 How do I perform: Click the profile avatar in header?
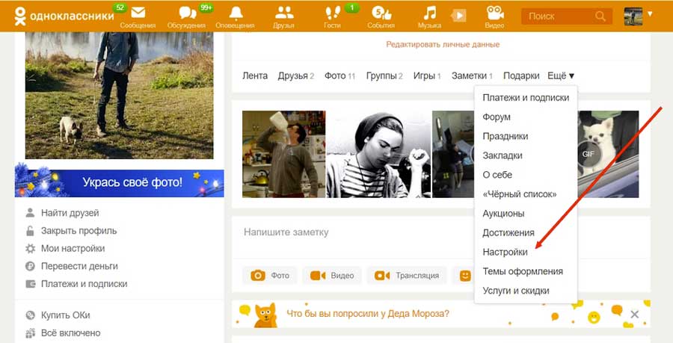tap(633, 16)
